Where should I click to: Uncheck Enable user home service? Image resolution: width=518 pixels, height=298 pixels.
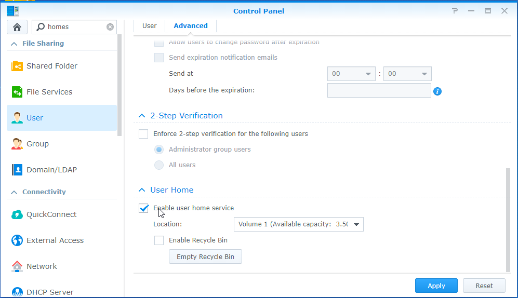point(143,208)
